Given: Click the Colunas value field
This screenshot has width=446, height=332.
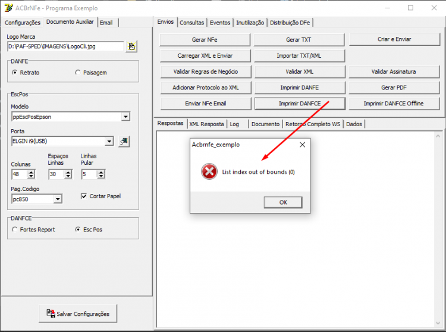Looking at the screenshot, I should point(20,174).
